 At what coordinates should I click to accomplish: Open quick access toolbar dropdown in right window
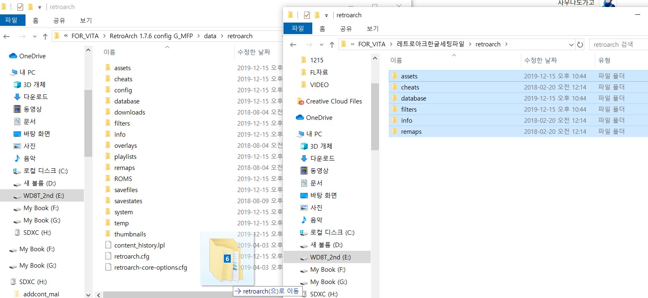tap(326, 16)
